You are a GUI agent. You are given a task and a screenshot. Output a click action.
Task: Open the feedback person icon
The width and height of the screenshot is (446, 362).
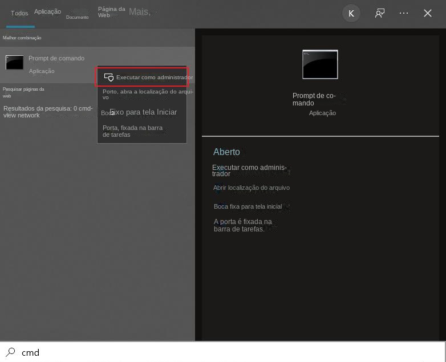point(380,13)
